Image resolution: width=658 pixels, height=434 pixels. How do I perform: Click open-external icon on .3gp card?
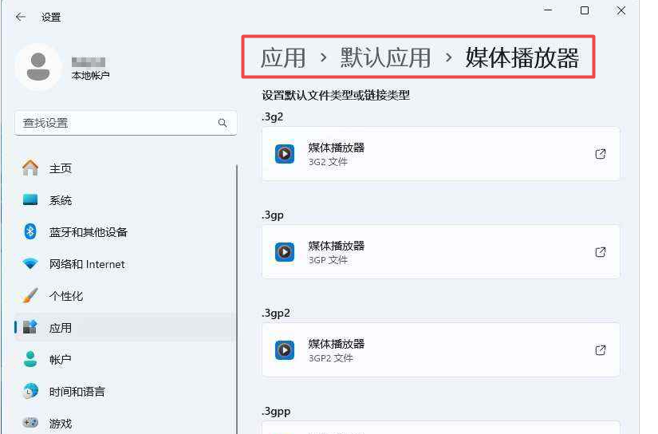(601, 252)
